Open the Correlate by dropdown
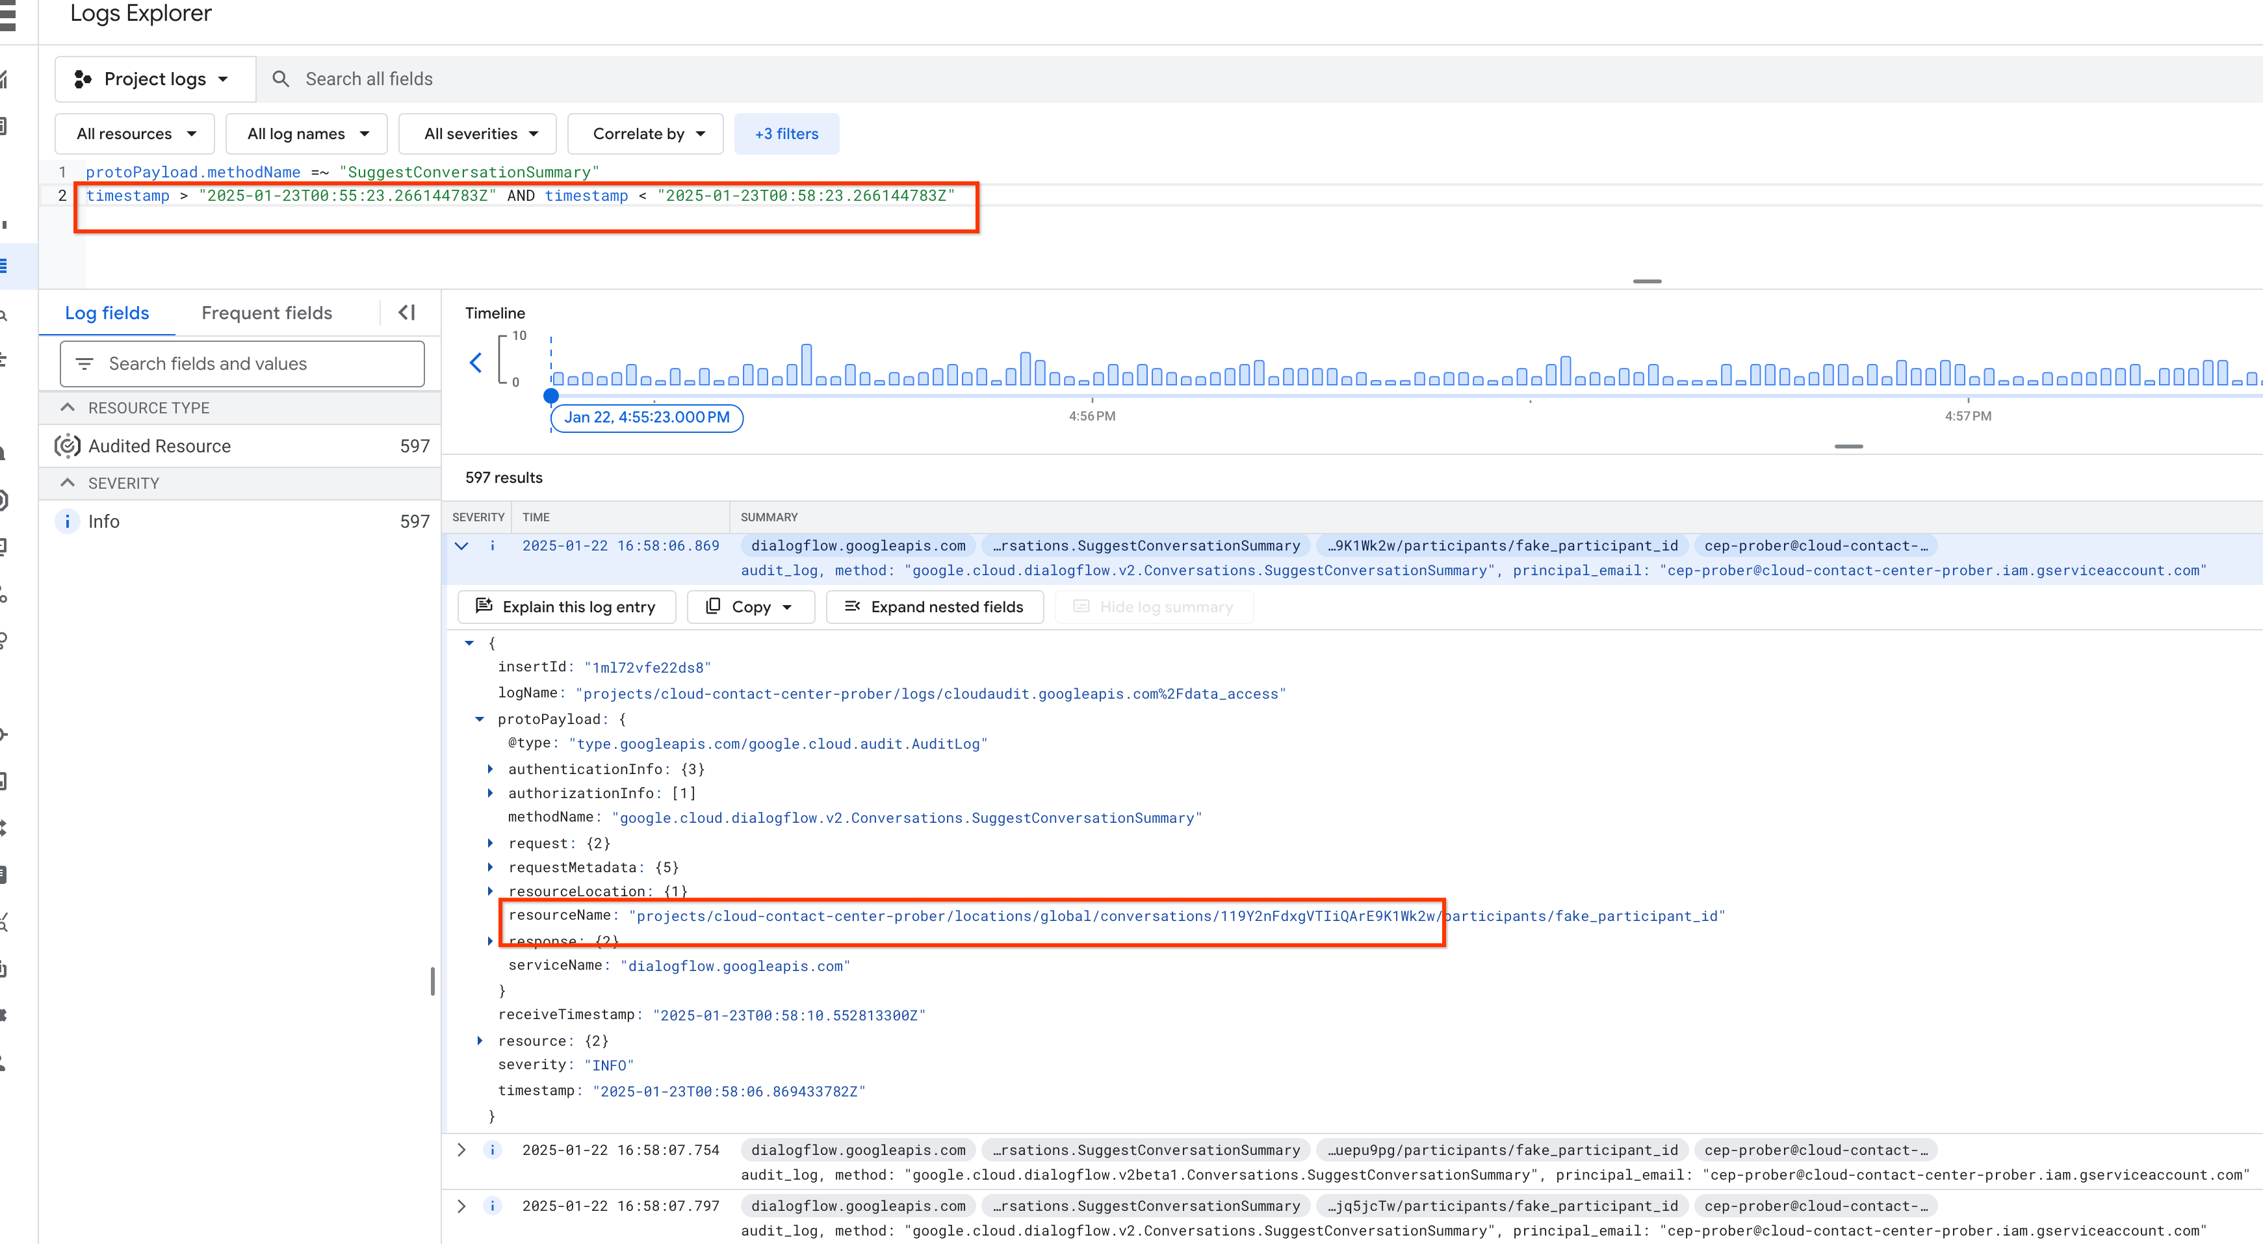2263x1244 pixels. [x=647, y=133]
